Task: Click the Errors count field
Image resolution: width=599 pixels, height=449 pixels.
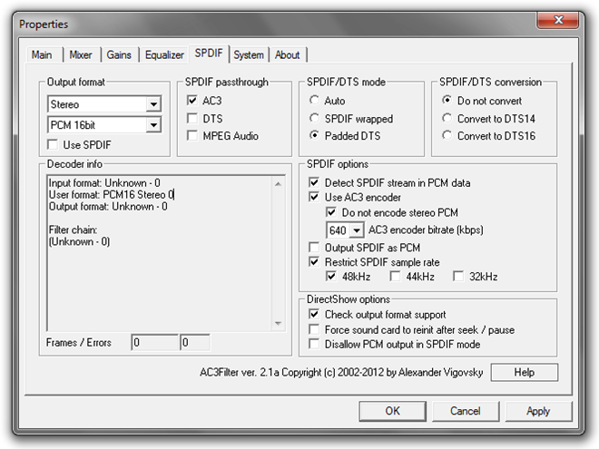Action: point(195,343)
